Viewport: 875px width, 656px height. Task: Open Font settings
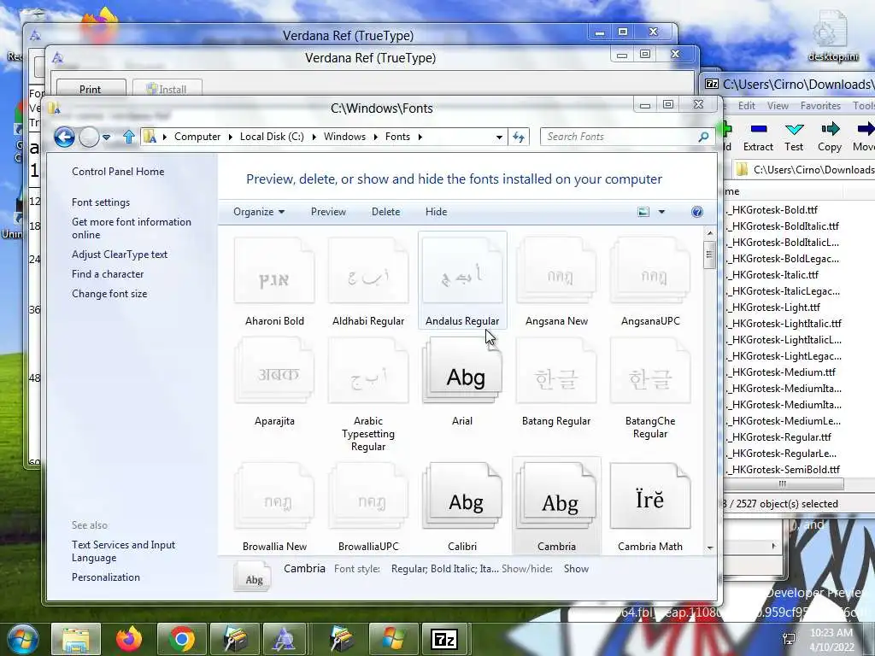101,202
